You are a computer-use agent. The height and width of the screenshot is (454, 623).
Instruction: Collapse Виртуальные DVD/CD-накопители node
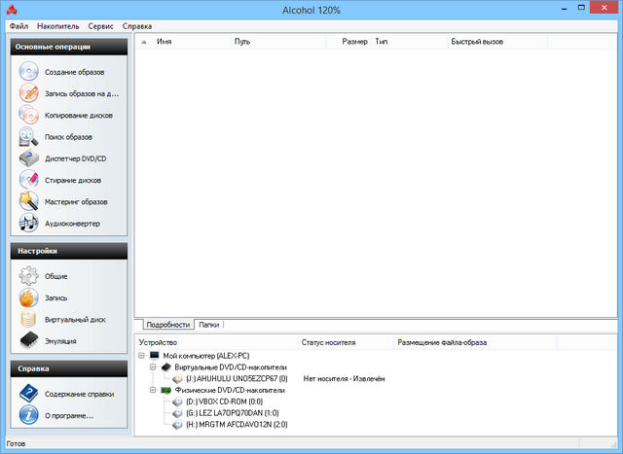click(x=153, y=367)
